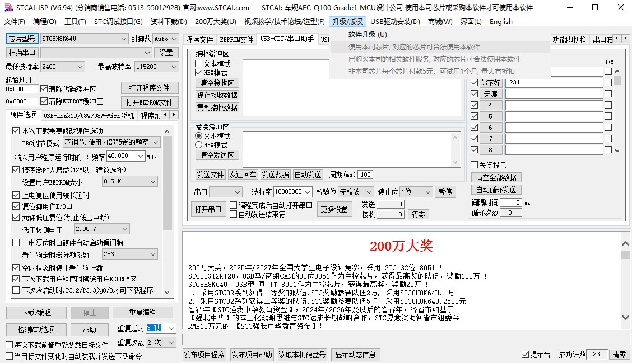Image resolution: width=632 pixels, height=363 pixels.
Task: Switch to 功能脚切换 tab
Action: tap(569, 40)
